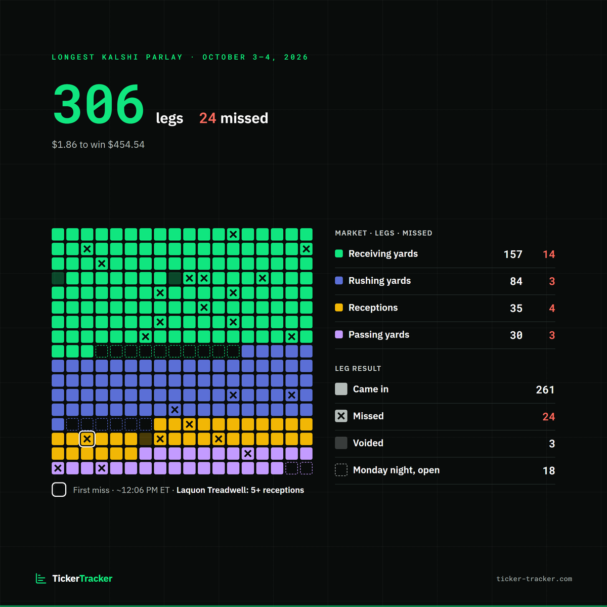The width and height of the screenshot is (607, 607).
Task: Click the green Receiving yards swatch
Action: click(339, 253)
